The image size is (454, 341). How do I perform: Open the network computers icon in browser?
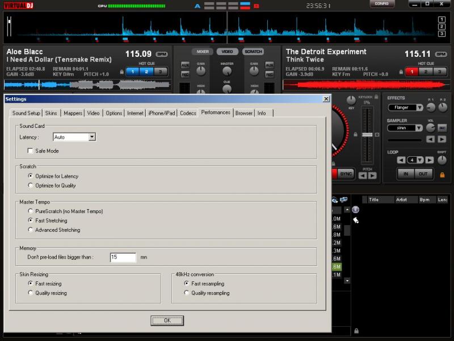click(x=344, y=199)
